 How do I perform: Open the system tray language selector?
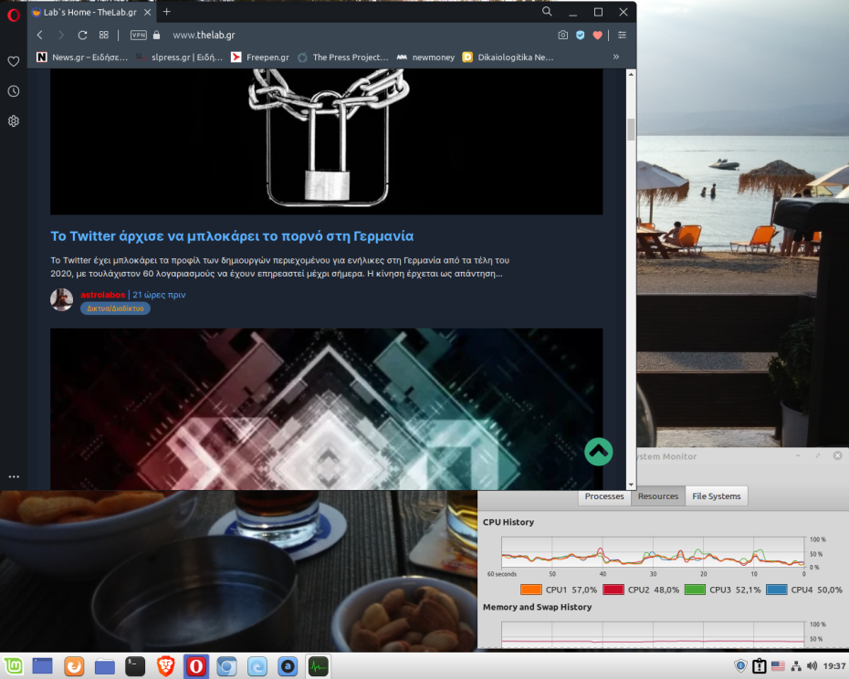(778, 665)
